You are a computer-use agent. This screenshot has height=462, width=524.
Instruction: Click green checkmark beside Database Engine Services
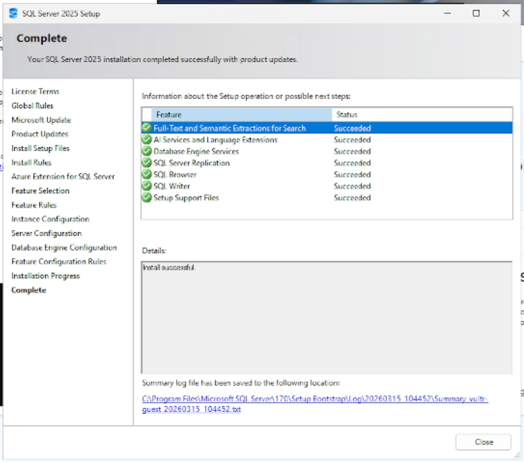tap(147, 151)
